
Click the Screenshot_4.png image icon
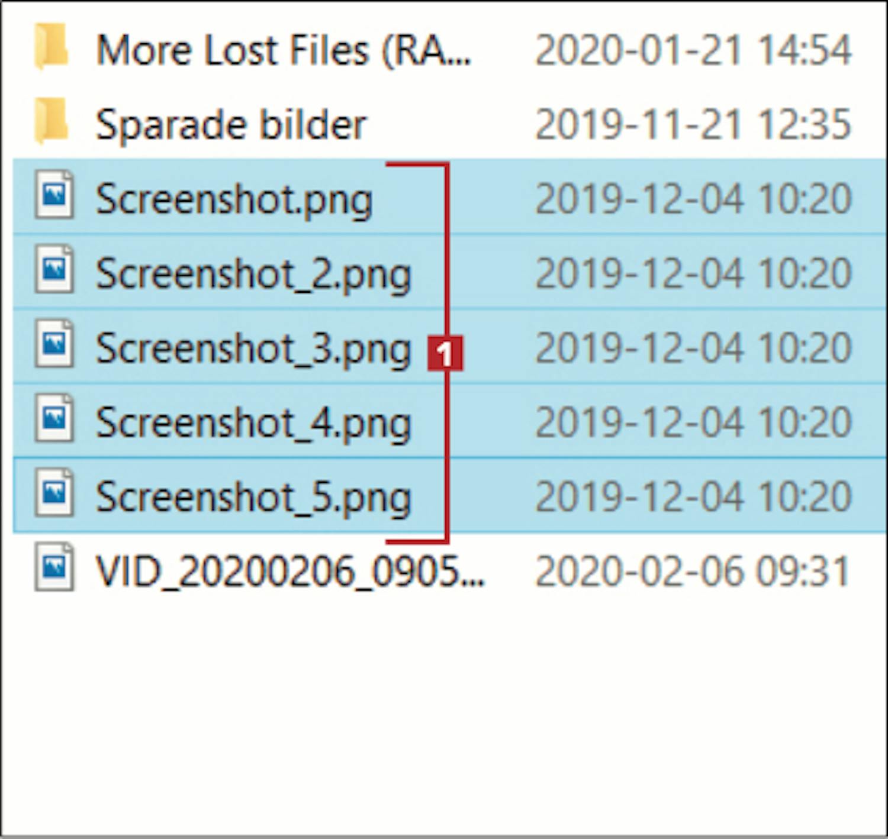click(54, 419)
